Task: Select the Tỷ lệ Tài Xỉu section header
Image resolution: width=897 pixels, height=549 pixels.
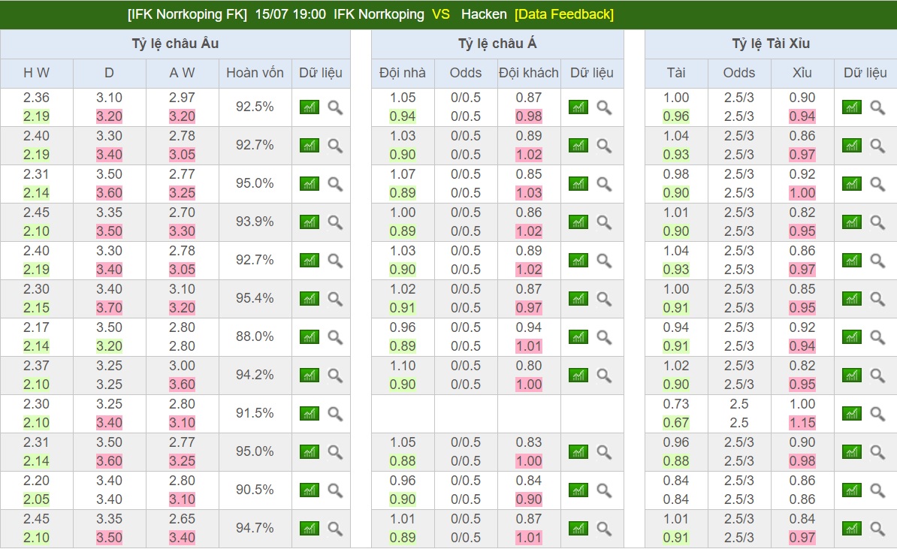Action: point(771,44)
